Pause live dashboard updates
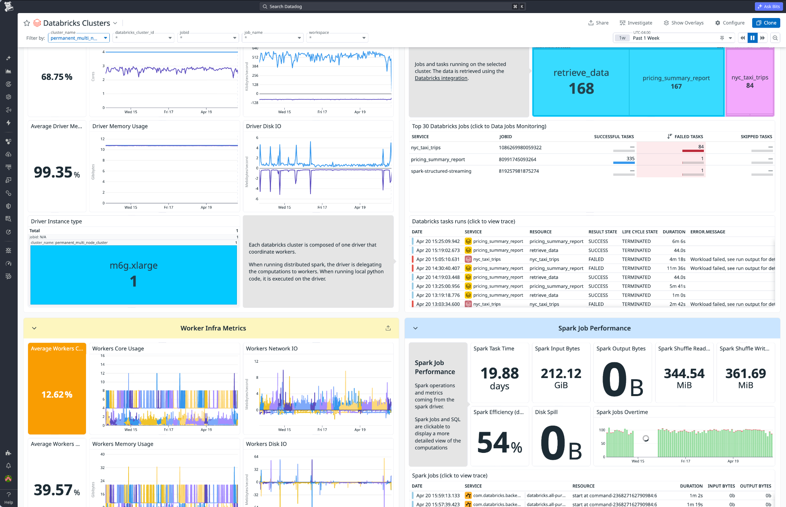This screenshot has height=507, width=786. coord(752,38)
